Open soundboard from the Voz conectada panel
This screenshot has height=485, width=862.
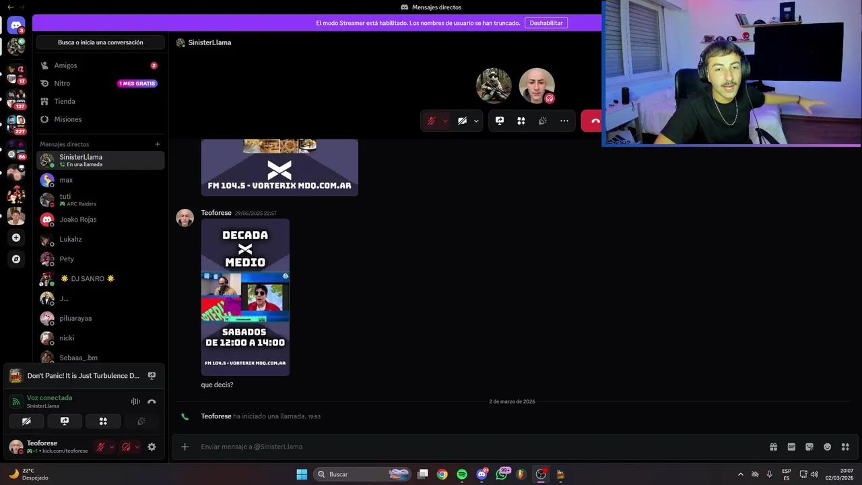(141, 421)
